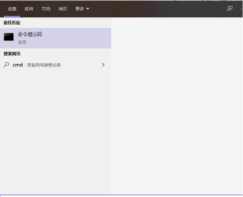Select cmd 查看网络搜索结果 web entry
243x197 pixels.
coord(55,65)
